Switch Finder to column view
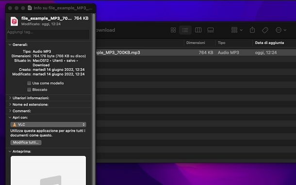This screenshot has height=185, width=296. pyautogui.click(x=198, y=30)
